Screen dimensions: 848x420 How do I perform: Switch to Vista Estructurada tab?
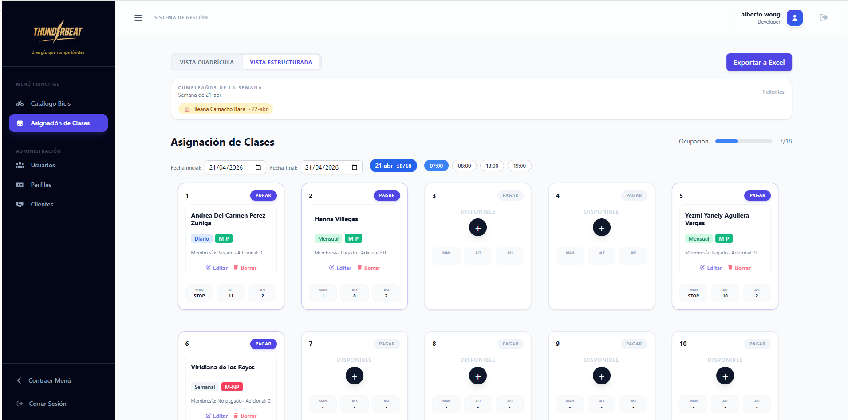pyautogui.click(x=281, y=62)
